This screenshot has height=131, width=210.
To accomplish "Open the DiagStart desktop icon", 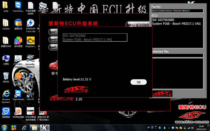I will tap(30, 42).
